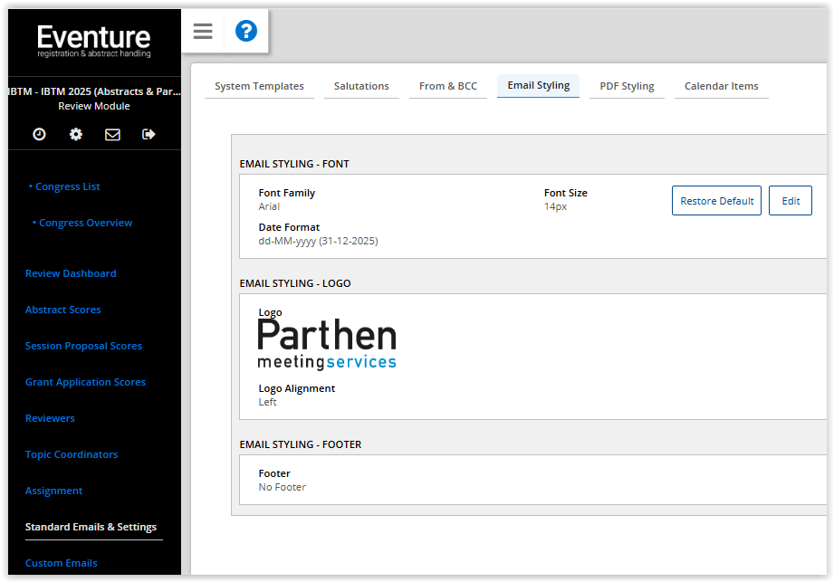834x582 pixels.
Task: Open Congress Overview link
Action: click(86, 223)
